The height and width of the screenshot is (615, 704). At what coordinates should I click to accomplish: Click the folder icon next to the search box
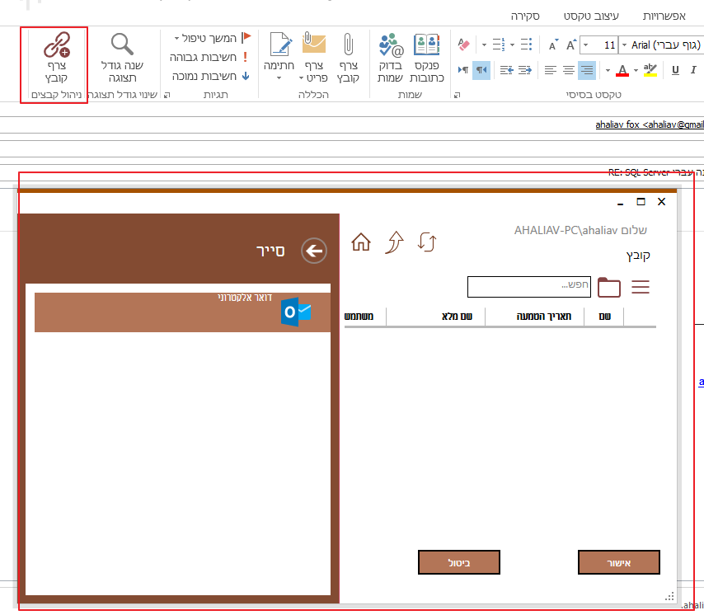click(x=609, y=287)
